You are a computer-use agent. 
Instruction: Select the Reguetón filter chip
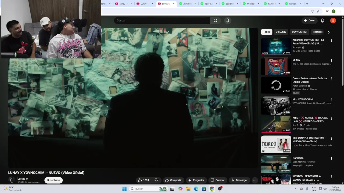tap(318, 32)
